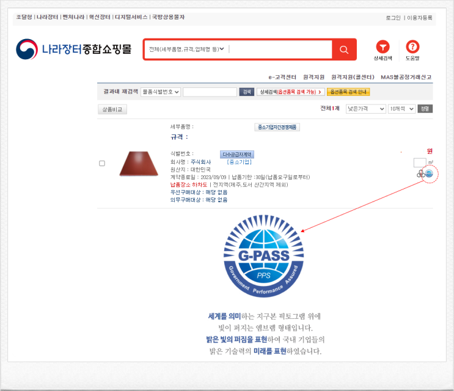Viewport: 454px width, 391px height.
Task: Open the 벤처나라 top menu link
Action: (x=73, y=17)
